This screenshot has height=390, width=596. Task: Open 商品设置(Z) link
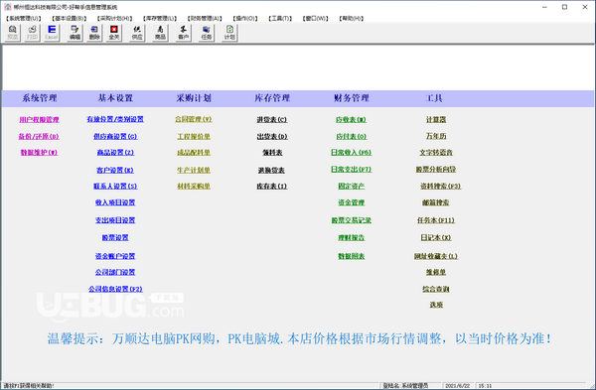[115, 152]
